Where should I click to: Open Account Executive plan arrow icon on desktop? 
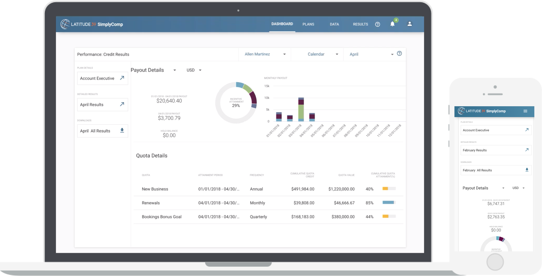(122, 78)
